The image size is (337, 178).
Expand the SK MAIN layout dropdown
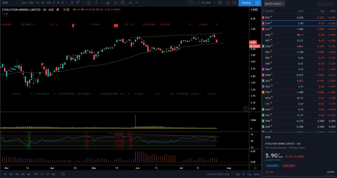coord(214,3)
